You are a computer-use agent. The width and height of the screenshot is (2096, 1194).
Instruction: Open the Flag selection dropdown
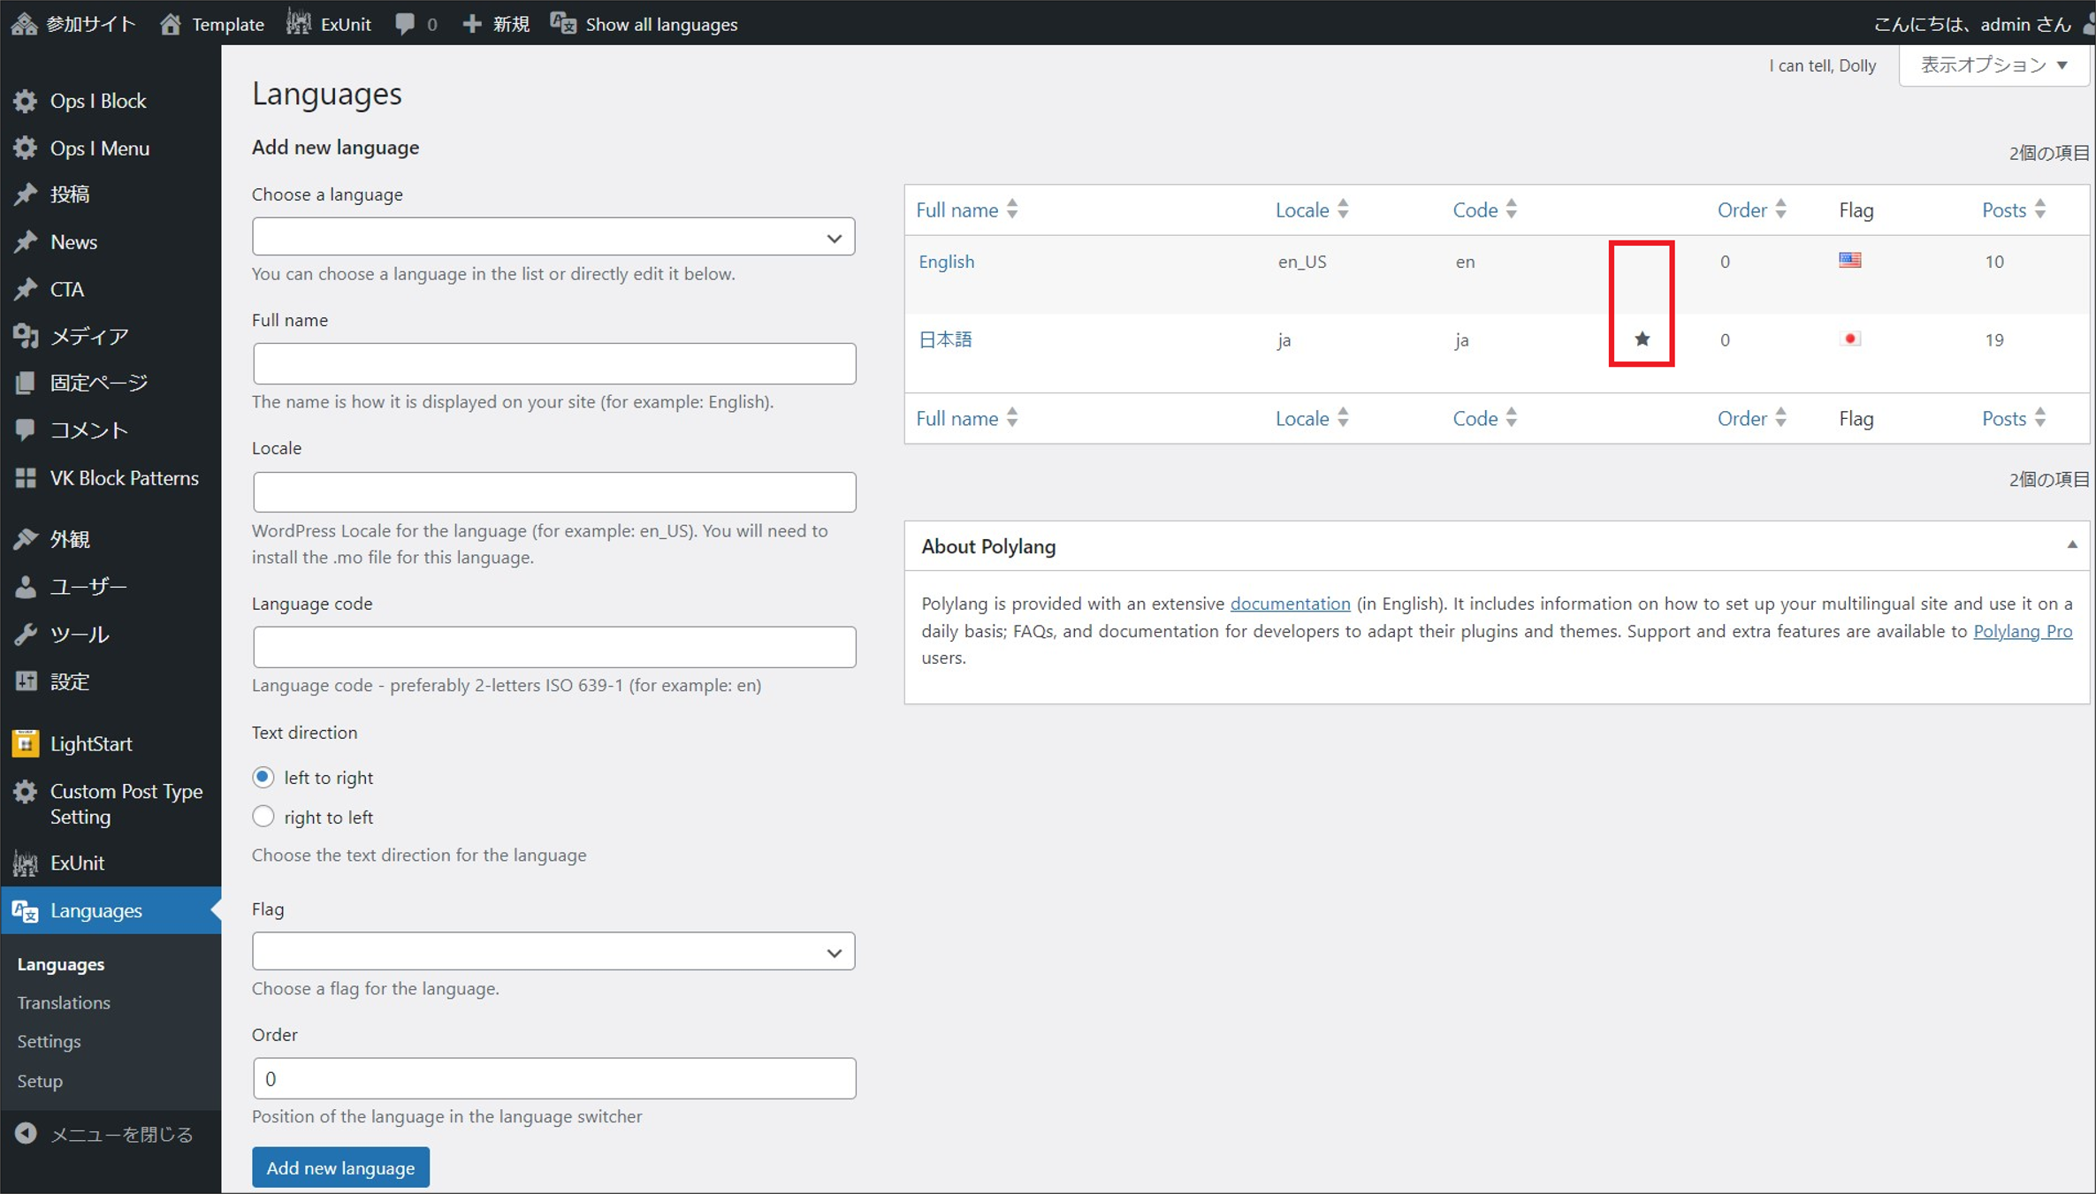point(553,952)
